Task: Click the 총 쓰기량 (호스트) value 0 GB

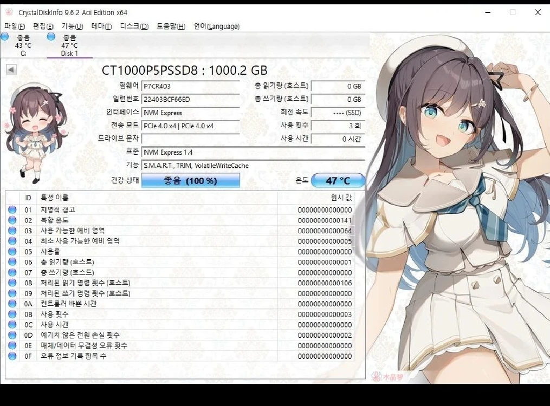Action: (x=338, y=100)
